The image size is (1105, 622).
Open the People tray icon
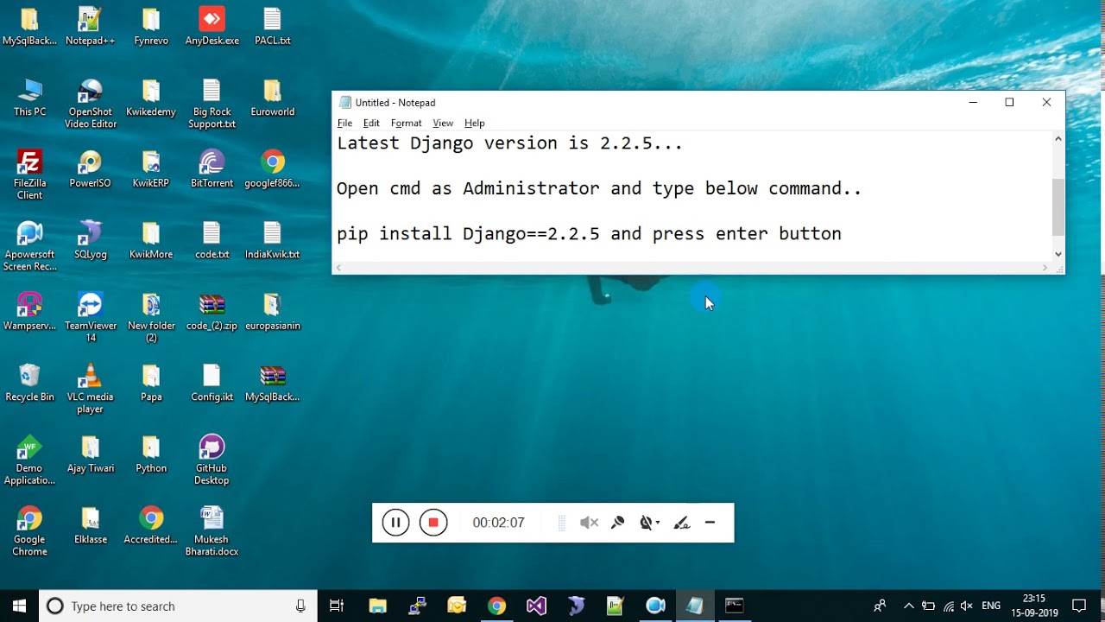pos(880,606)
